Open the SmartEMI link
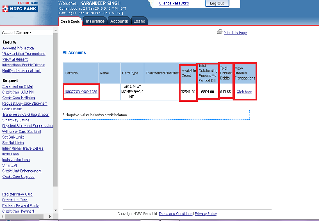The image size is (319, 221). pyautogui.click(x=10, y=165)
